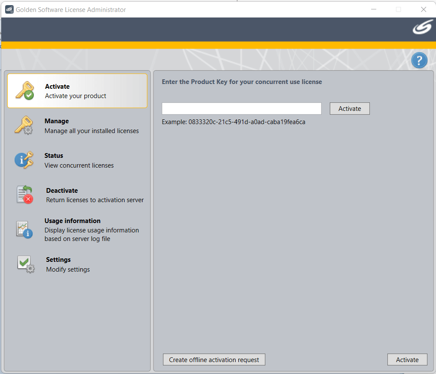Open the Settings section
This screenshot has width=436, height=374.
point(77,264)
